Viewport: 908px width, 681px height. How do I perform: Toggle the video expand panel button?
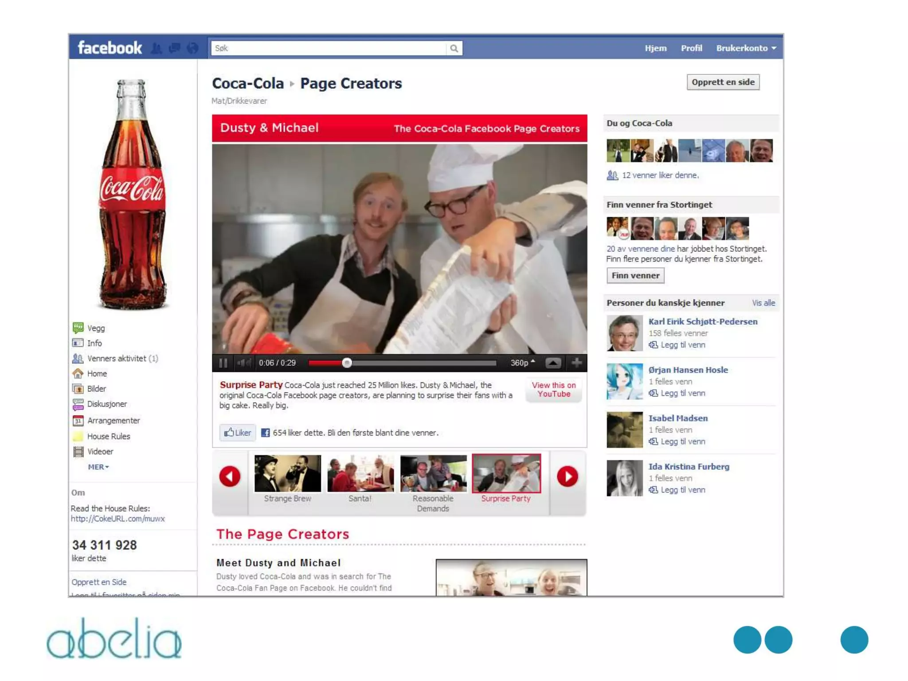point(553,363)
